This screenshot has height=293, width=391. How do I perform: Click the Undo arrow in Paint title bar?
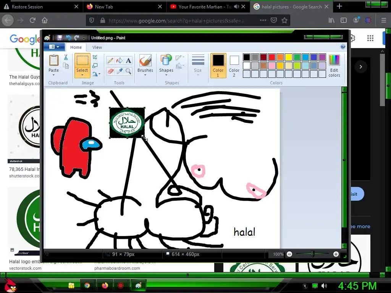click(68, 38)
